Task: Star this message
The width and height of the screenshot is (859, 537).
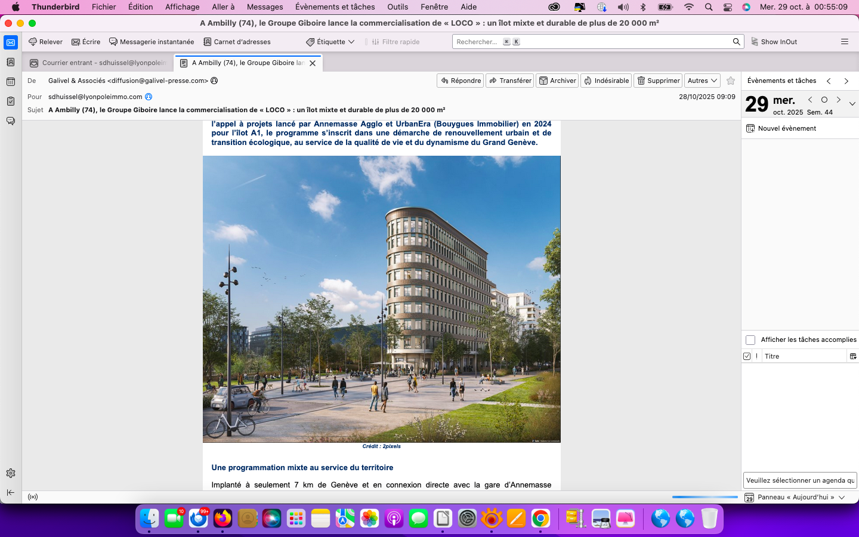Action: [731, 81]
